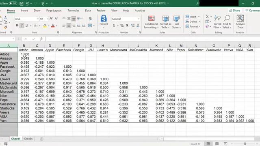Apply Comma Style format
The height and width of the screenshot is (146, 260).
point(127,26)
